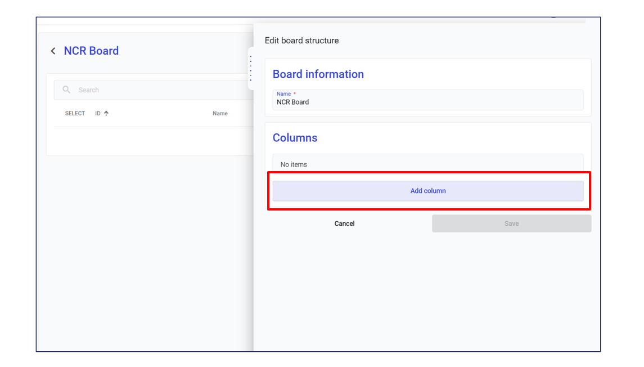The image size is (644, 367).
Task: Click the 'Edit board structure' panel title
Action: [301, 41]
